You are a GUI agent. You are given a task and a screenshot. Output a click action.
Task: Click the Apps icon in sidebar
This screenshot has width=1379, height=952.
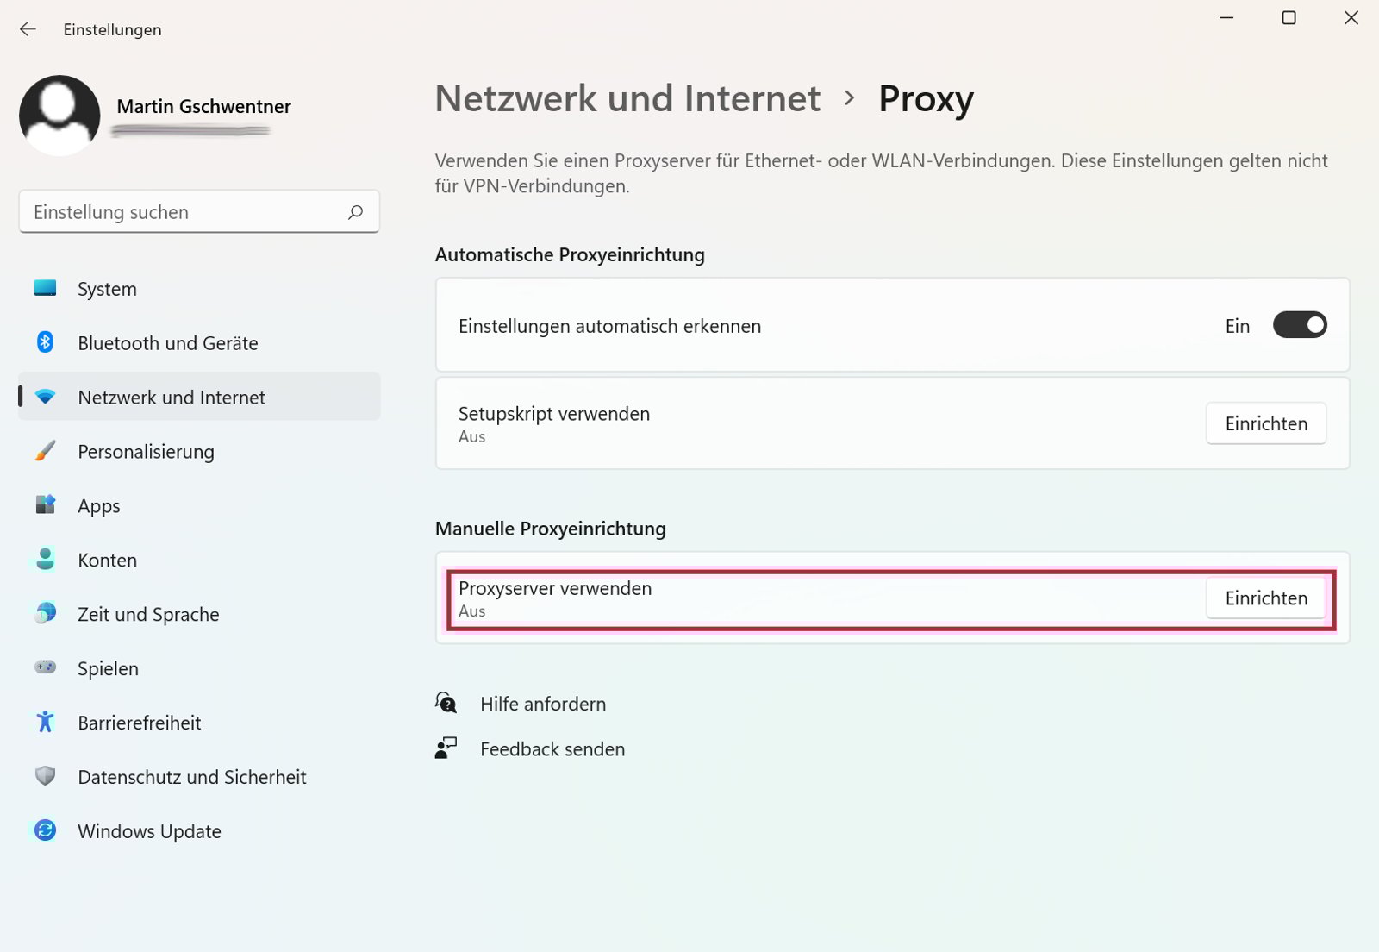point(45,505)
